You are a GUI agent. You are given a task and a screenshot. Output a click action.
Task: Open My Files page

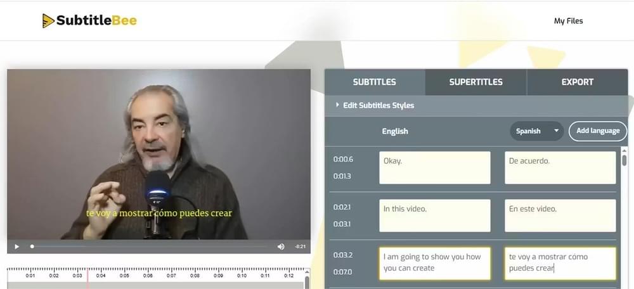568,21
